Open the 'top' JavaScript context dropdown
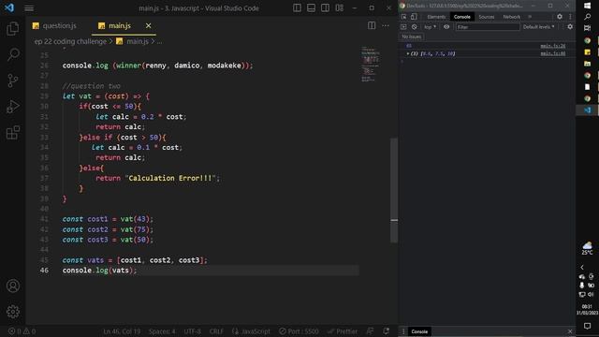The width and height of the screenshot is (599, 337). (x=430, y=27)
